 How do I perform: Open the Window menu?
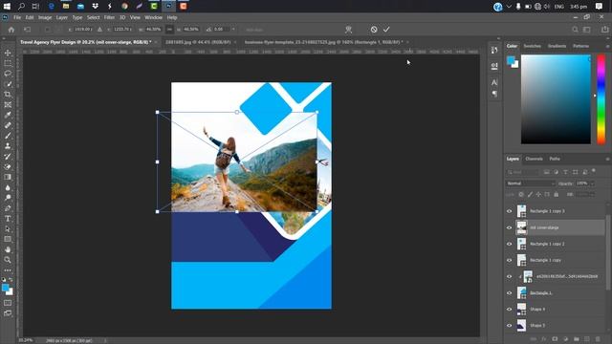click(153, 17)
